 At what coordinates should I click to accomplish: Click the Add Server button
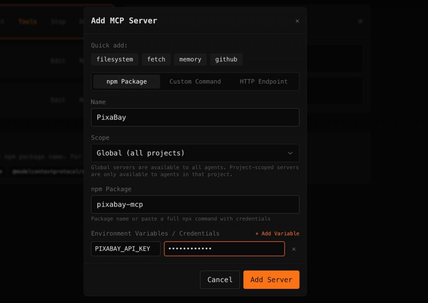pyautogui.click(x=271, y=280)
